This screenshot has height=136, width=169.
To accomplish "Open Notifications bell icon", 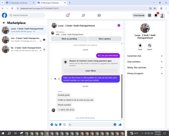I will [x=156, y=15].
